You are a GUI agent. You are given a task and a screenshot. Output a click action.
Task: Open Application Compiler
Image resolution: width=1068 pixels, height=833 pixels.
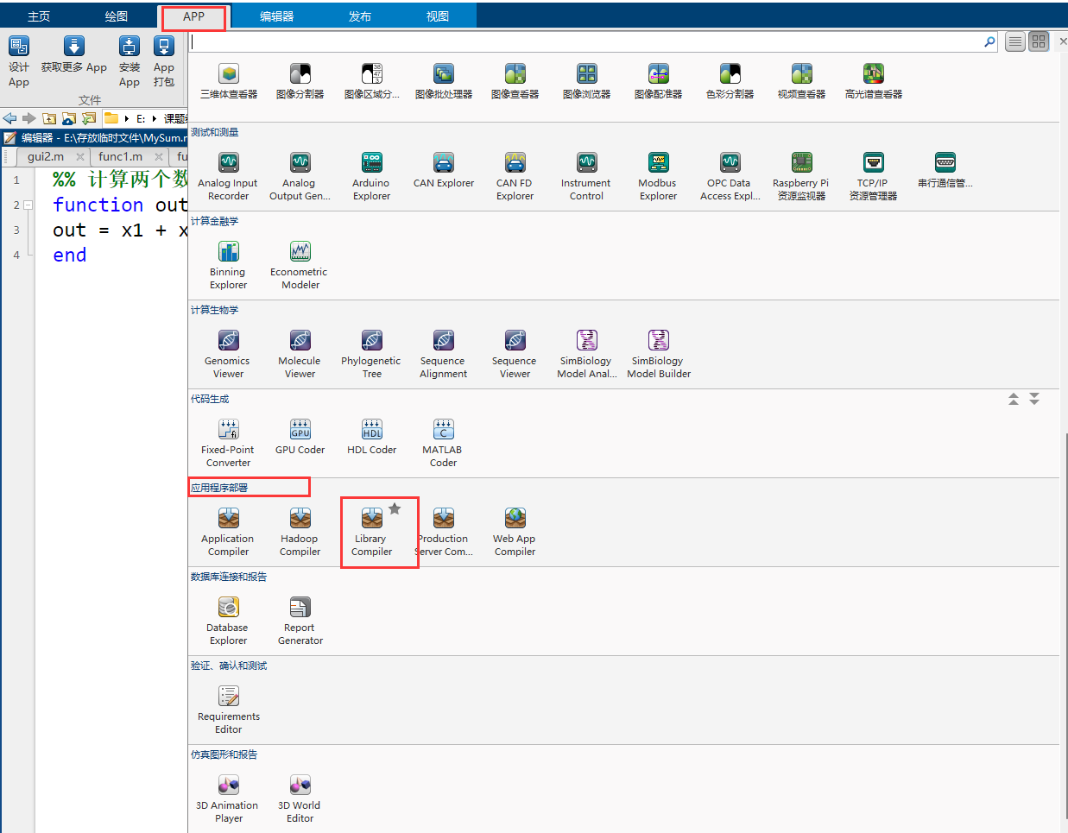point(228,532)
